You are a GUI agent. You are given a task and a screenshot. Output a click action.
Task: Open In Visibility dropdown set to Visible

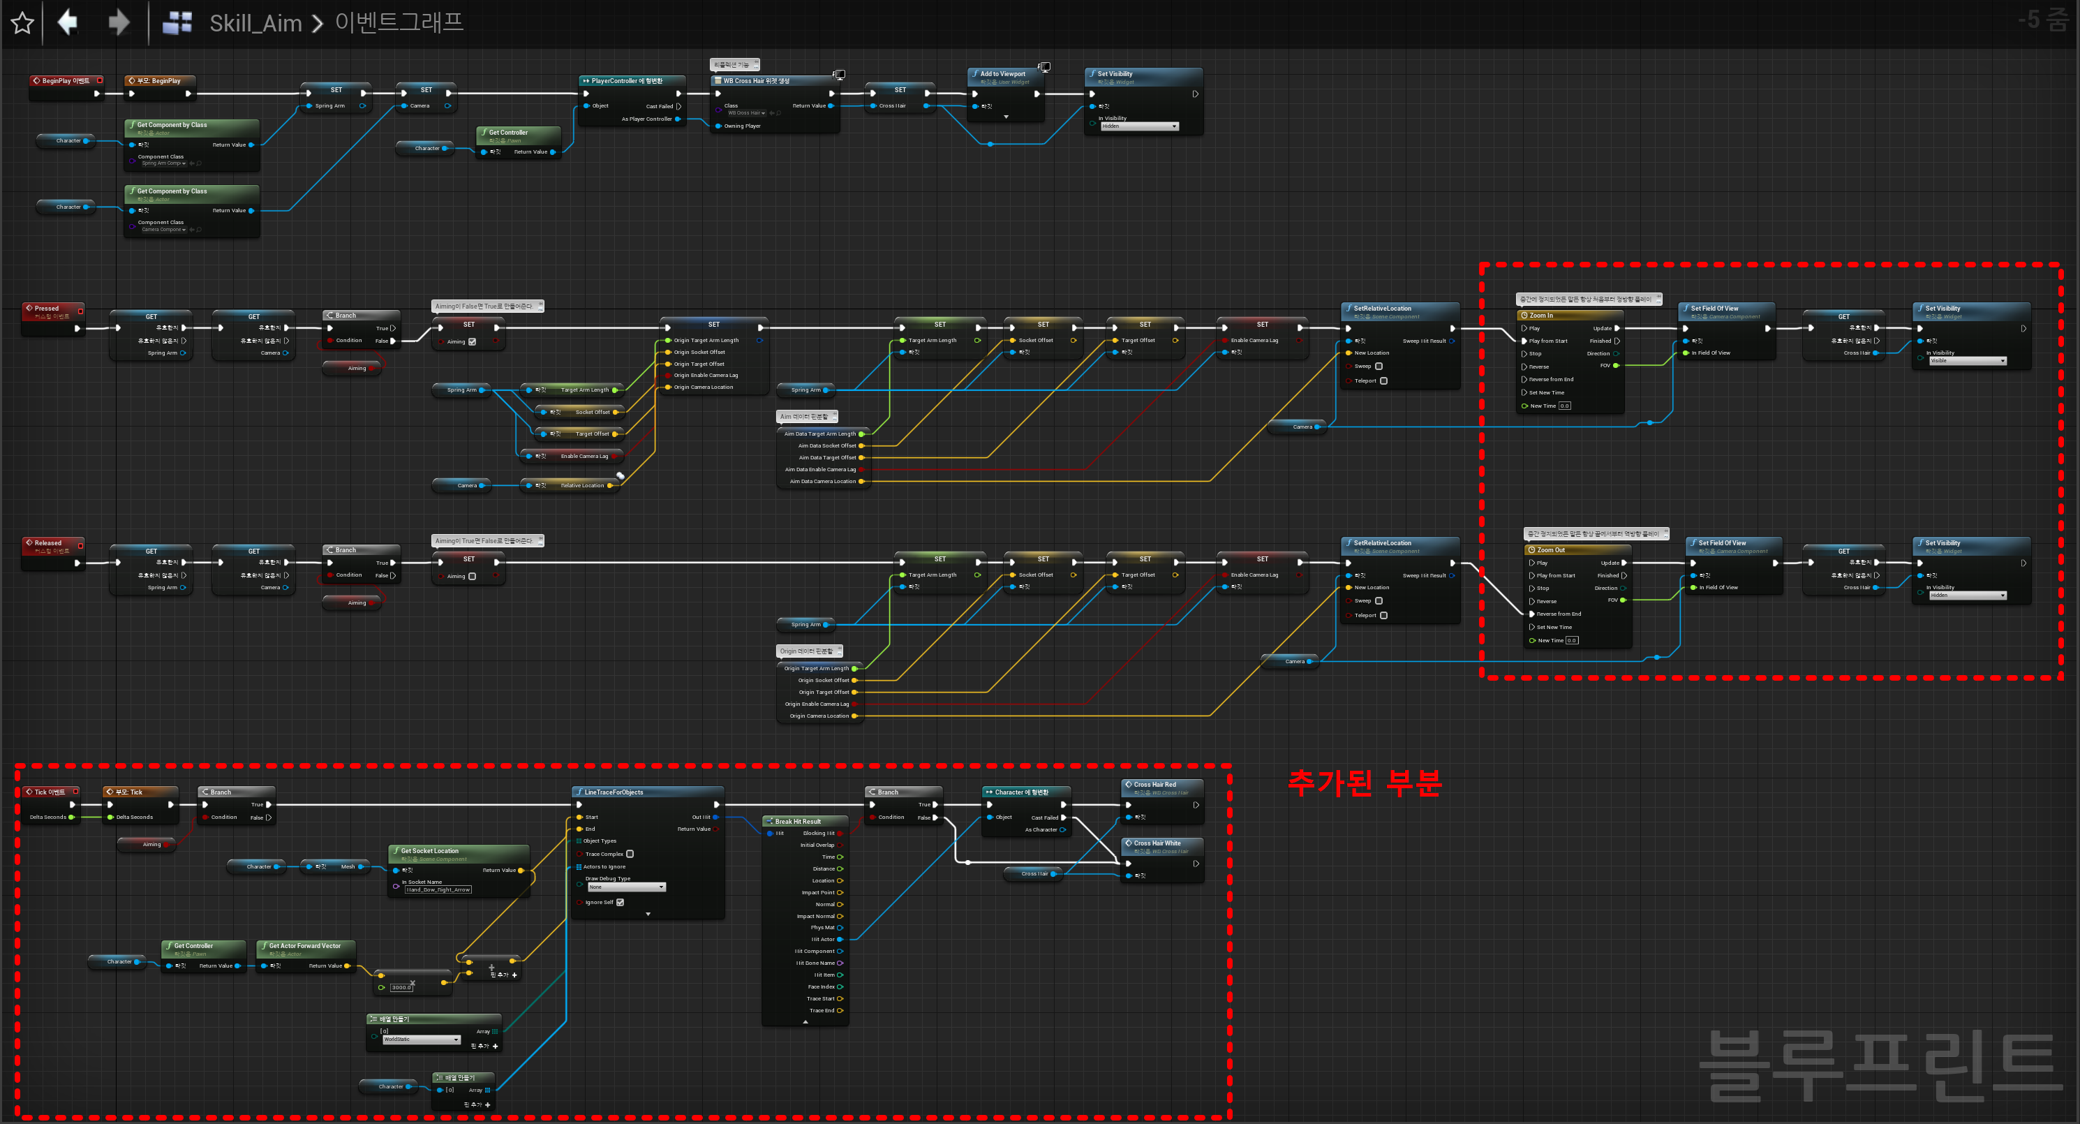(1968, 361)
